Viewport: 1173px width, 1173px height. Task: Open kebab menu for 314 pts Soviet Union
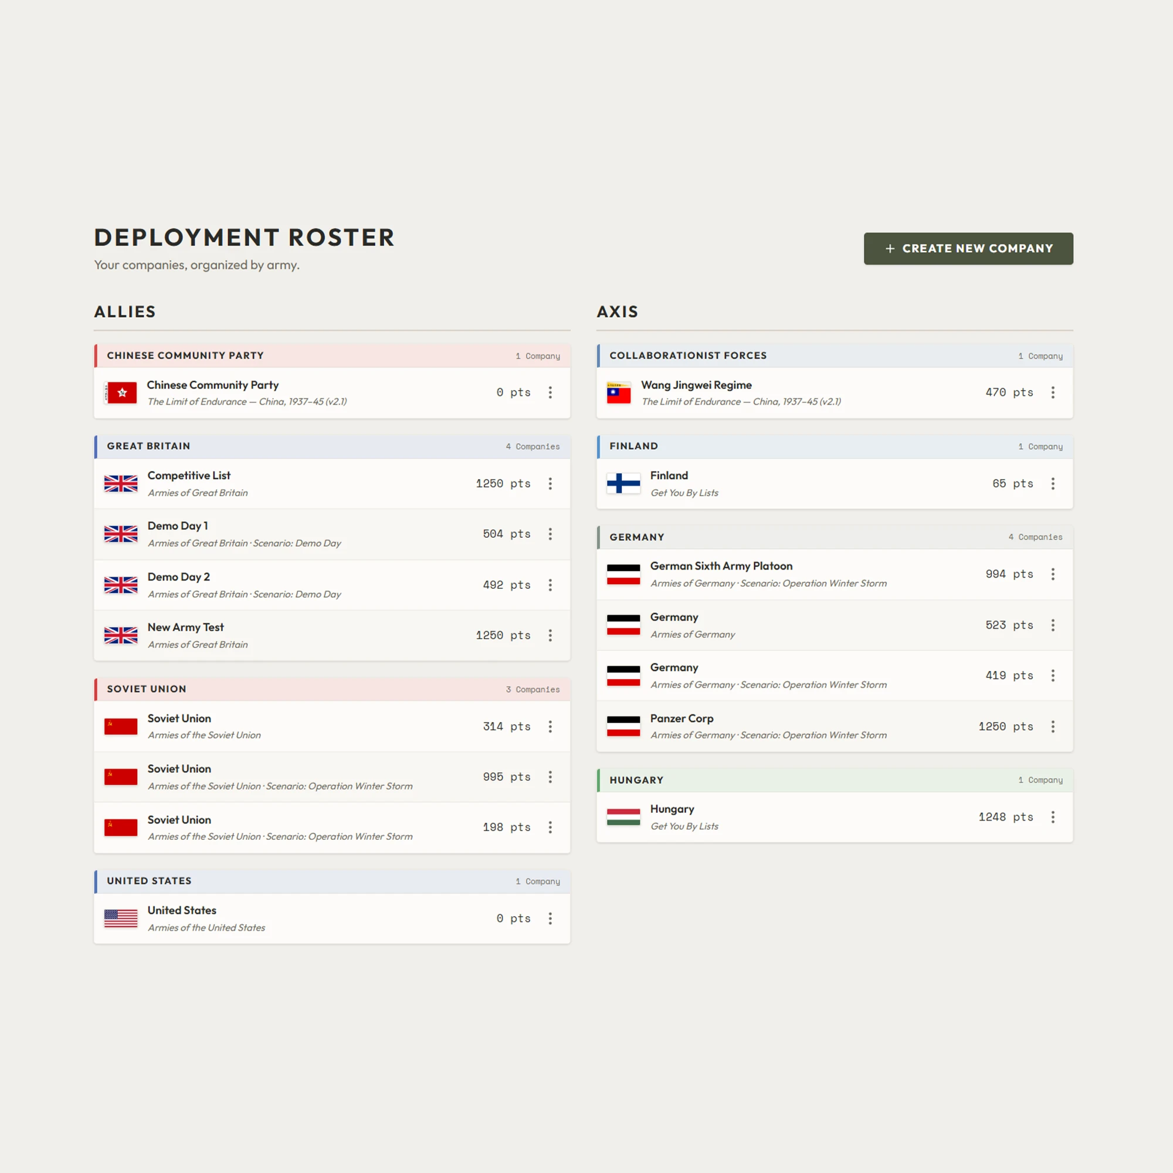550,727
